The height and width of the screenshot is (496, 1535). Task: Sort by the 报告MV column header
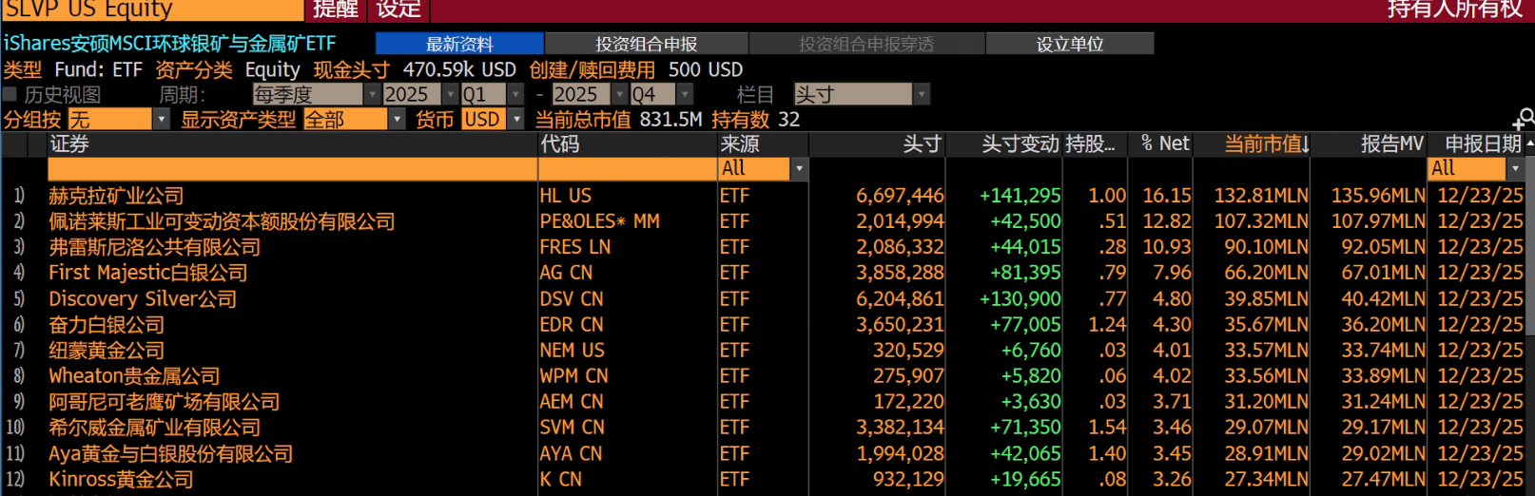tap(1392, 143)
